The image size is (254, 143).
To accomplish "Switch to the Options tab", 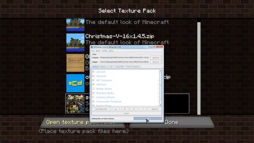I will point(103,67).
